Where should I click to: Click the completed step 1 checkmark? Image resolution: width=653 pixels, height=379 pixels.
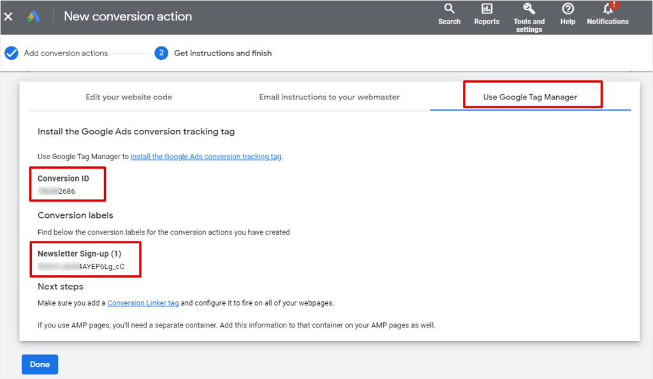(10, 53)
